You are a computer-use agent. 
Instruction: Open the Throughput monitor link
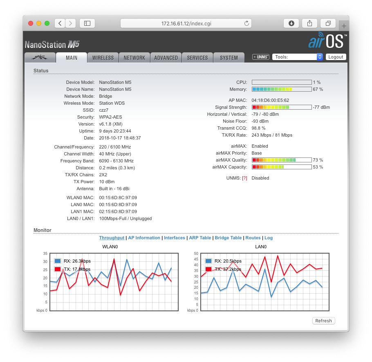112,238
